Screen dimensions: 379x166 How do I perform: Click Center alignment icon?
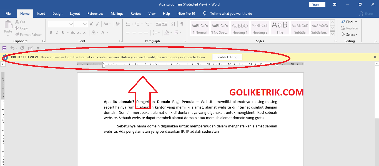click(x=134, y=32)
